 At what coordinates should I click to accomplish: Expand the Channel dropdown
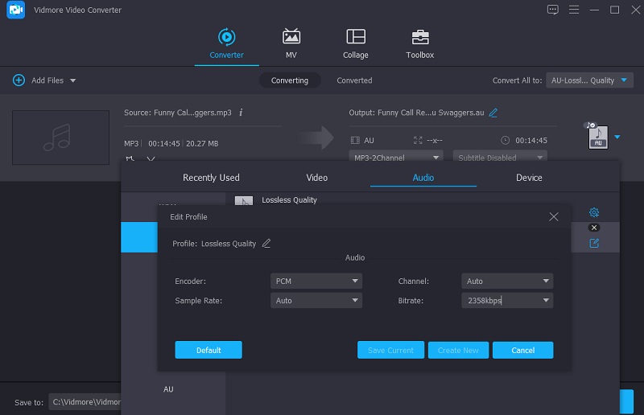tap(508, 281)
